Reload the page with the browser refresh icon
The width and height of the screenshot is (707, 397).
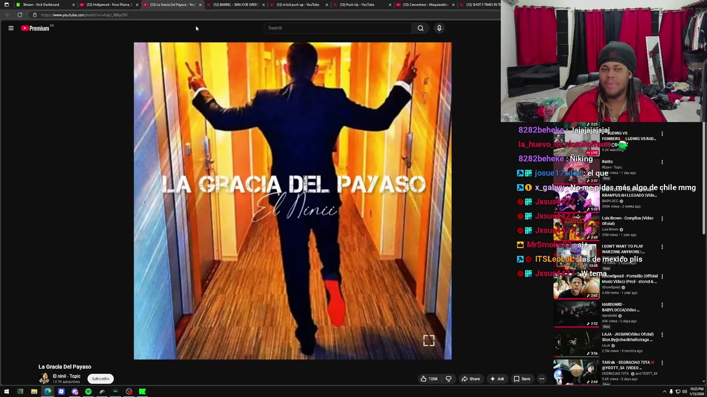pos(19,15)
